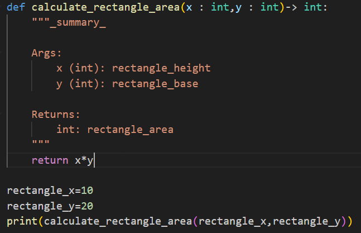Click the 'rectangle_y=20' assignment line
The height and width of the screenshot is (233, 361).
(x=50, y=206)
